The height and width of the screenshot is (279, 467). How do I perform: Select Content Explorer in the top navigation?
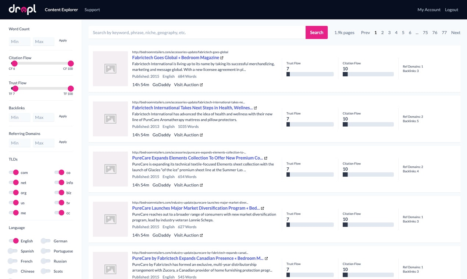(61, 10)
